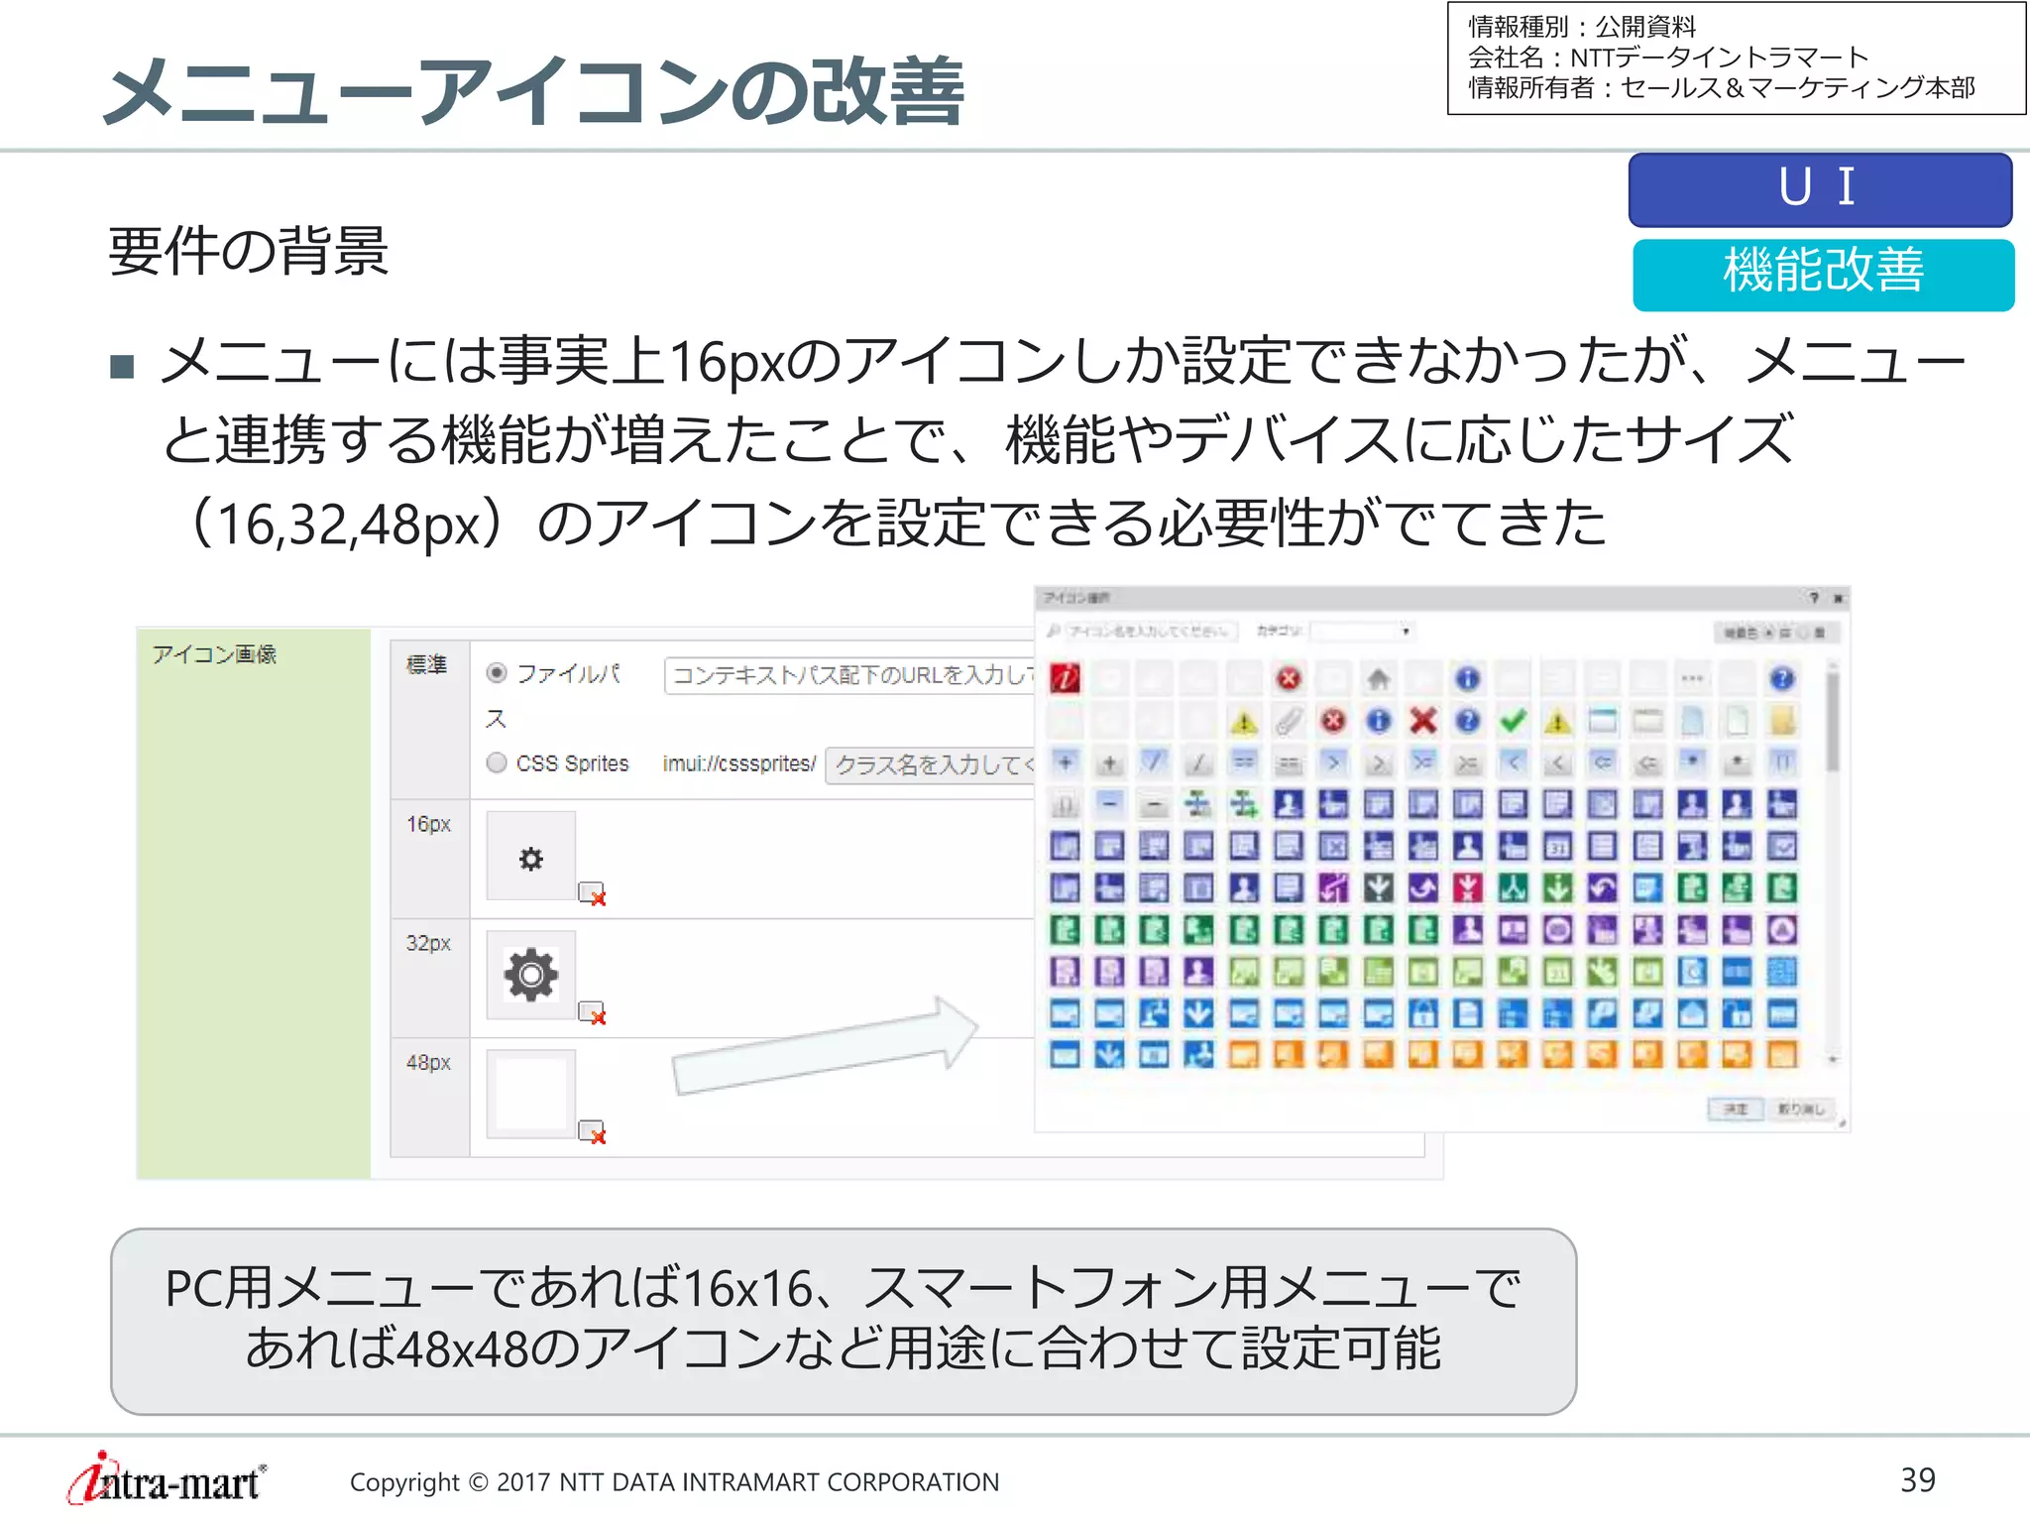Screen dimensions: 2030x1523
Task: Click the icon name search field
Action: (x=1150, y=631)
